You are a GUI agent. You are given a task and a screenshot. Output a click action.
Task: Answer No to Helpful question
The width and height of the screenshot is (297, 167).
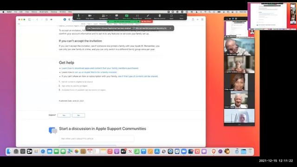[78, 116]
